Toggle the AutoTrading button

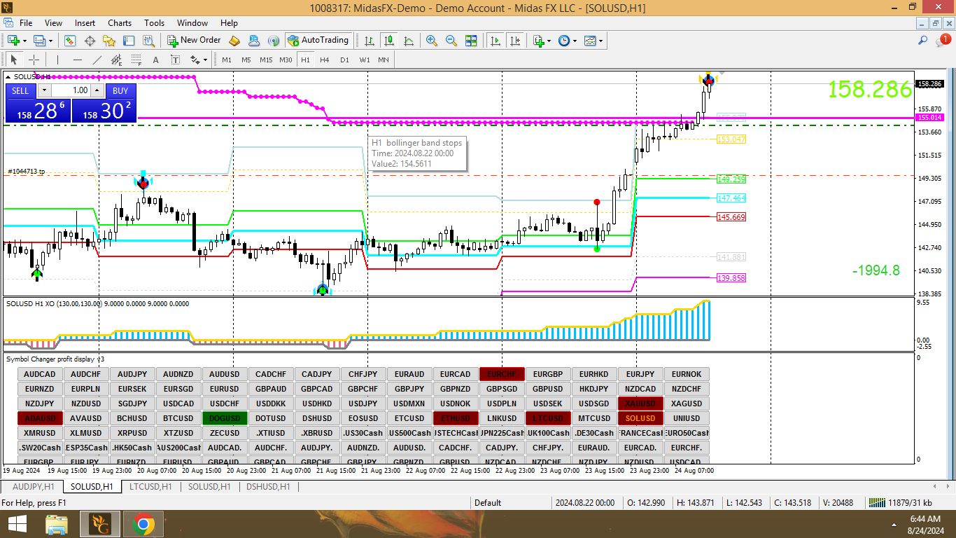tap(318, 41)
